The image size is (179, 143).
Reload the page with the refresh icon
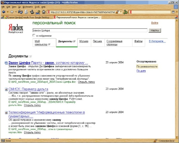click(x=20, y=12)
